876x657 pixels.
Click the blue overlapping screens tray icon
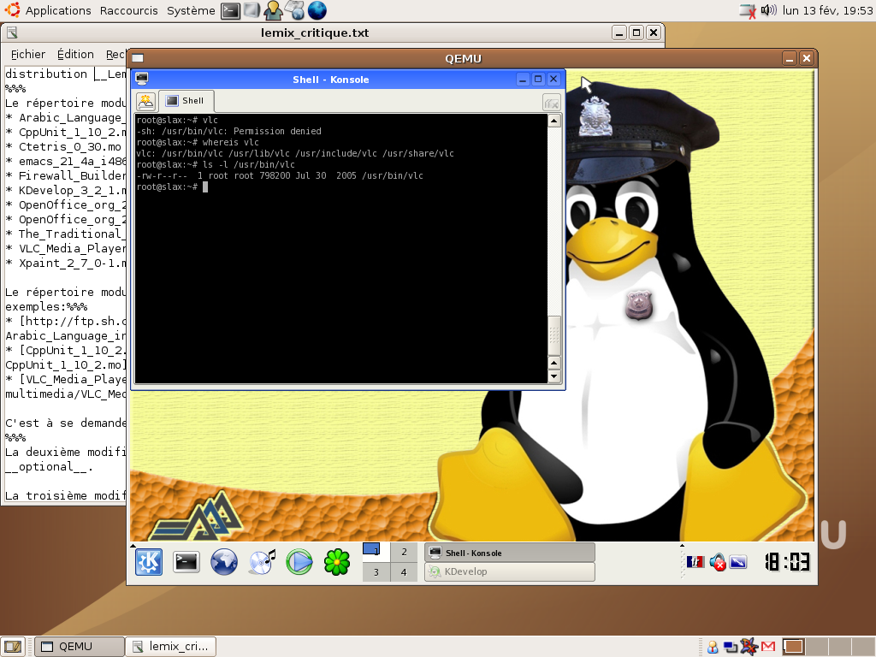pos(730,647)
